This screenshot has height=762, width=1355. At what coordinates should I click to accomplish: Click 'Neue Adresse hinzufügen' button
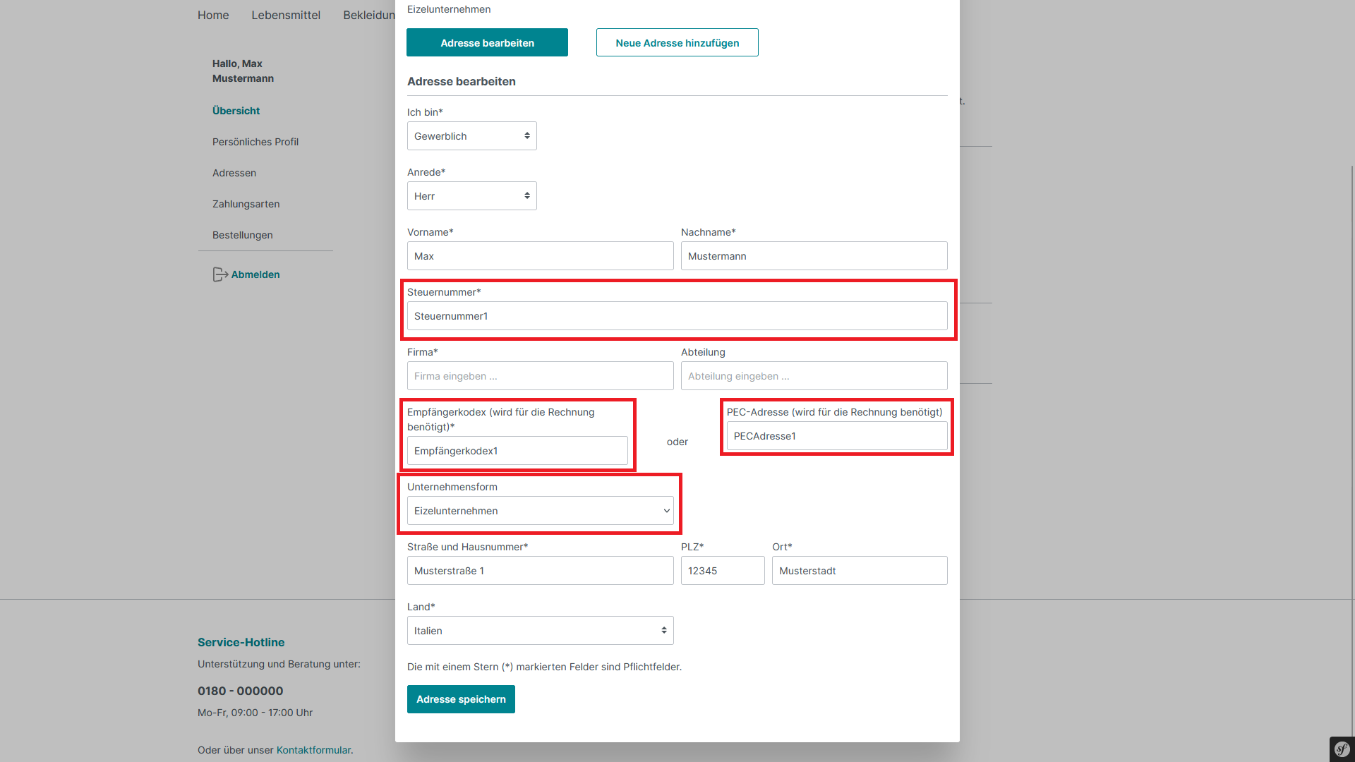(677, 42)
